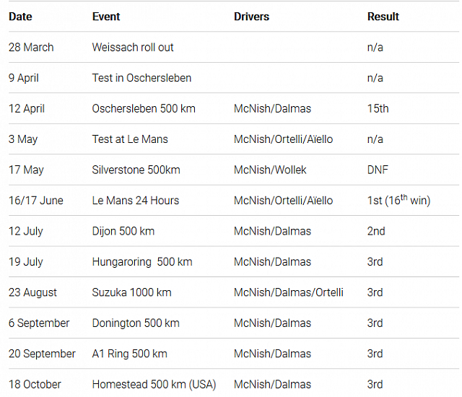The image size is (462, 397).
Task: Click the Date column header
Action: [x=20, y=17]
